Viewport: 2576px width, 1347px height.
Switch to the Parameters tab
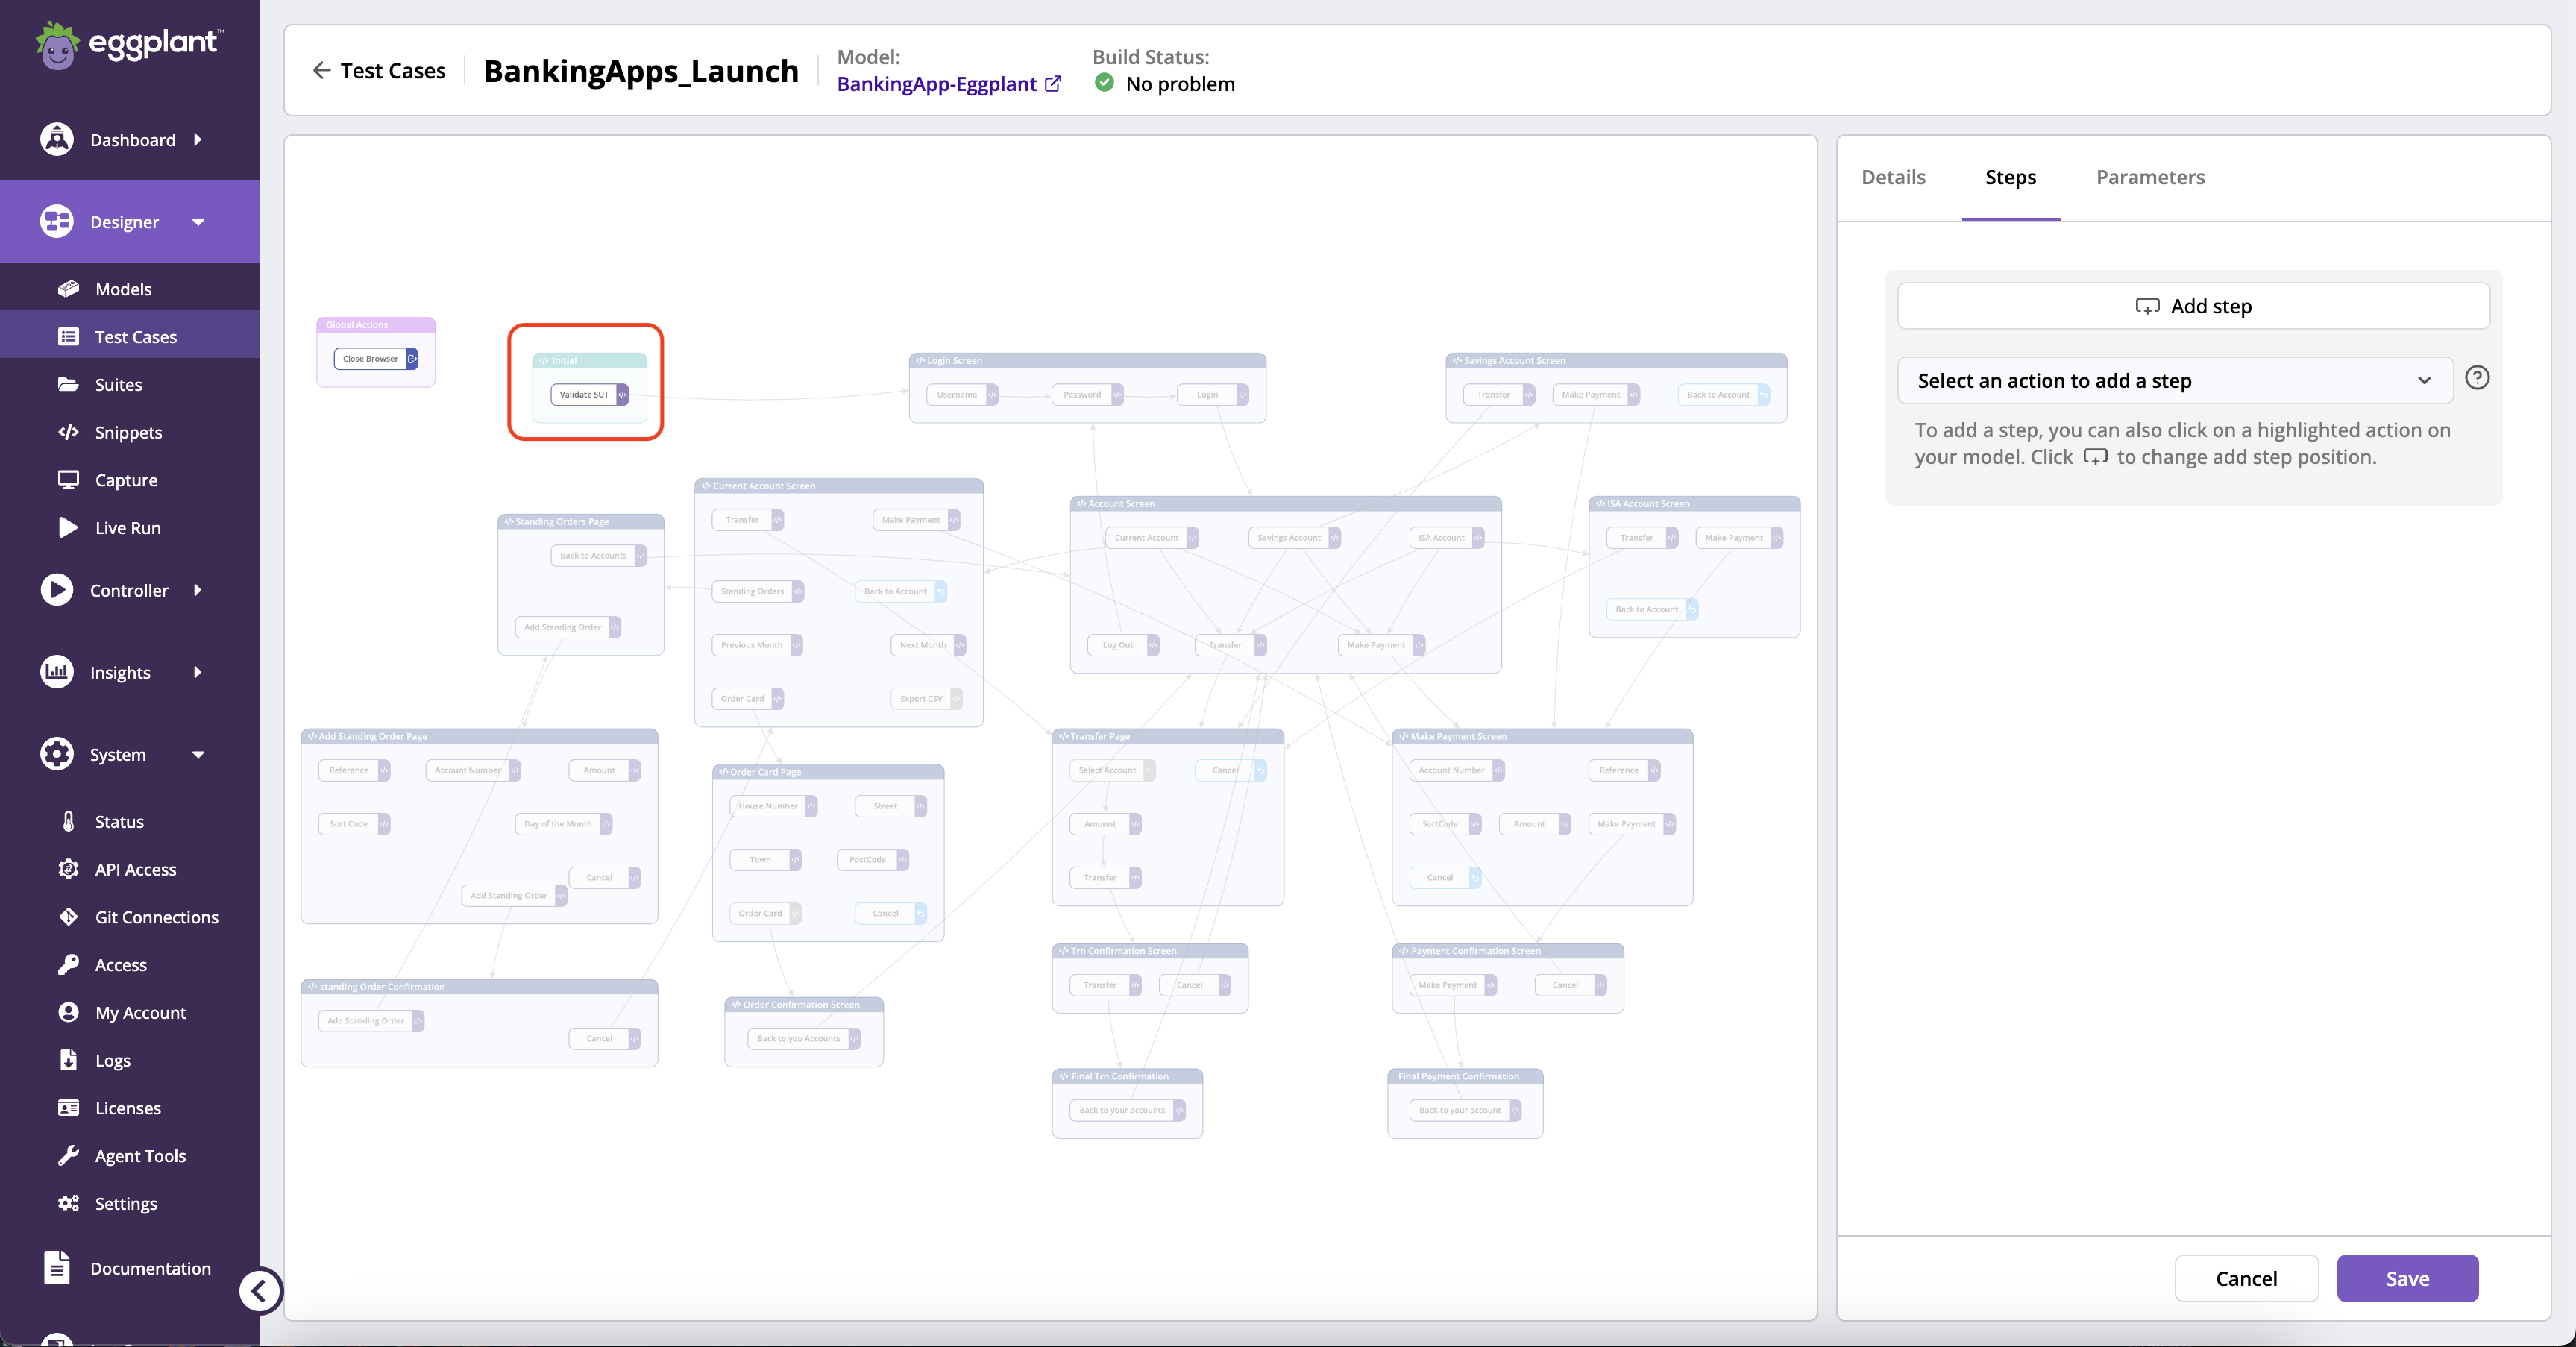pos(2152,177)
